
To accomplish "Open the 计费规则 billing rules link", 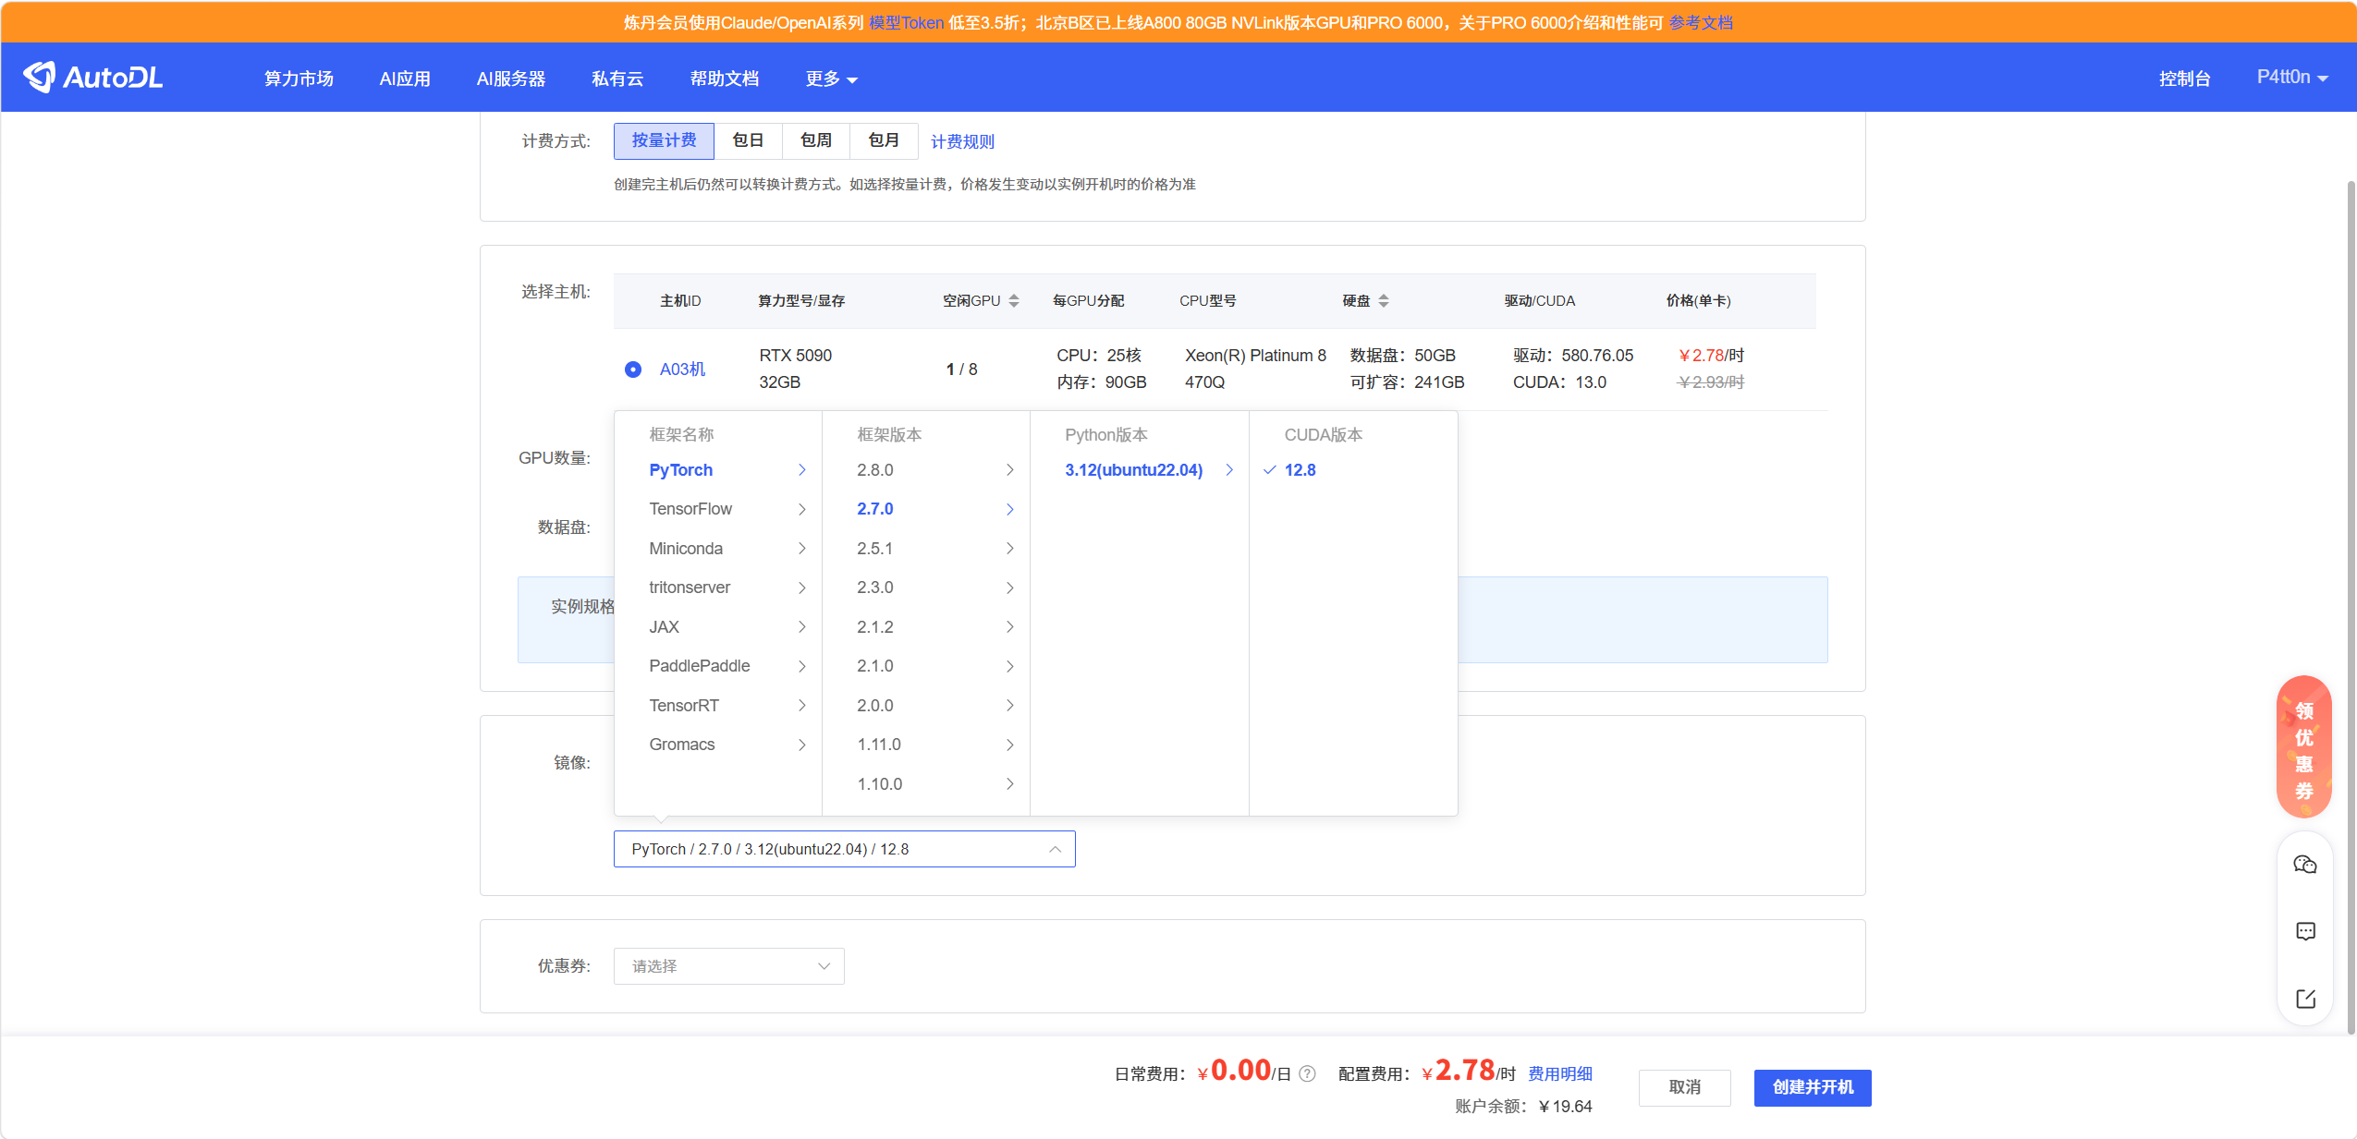I will point(962,141).
